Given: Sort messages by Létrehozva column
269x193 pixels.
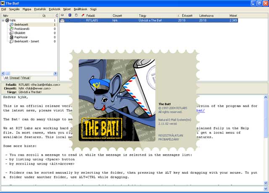Looking at the screenshot, I should (206, 15).
